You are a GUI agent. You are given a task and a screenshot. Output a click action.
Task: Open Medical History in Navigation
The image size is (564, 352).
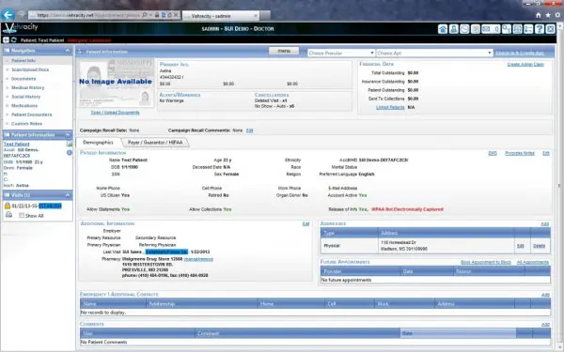(x=27, y=87)
